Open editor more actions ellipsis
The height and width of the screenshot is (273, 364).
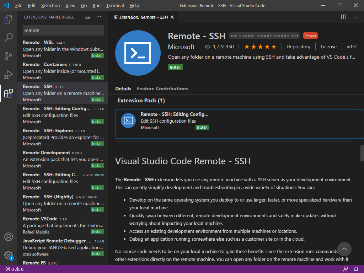[x=355, y=17]
